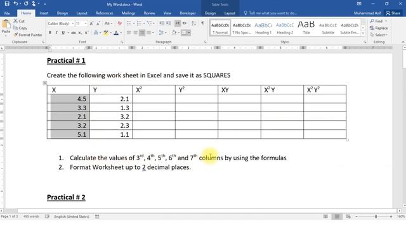Clear all formatting with eraser icon
Viewport: 406px width, 228px height.
pyautogui.click(x=119, y=23)
